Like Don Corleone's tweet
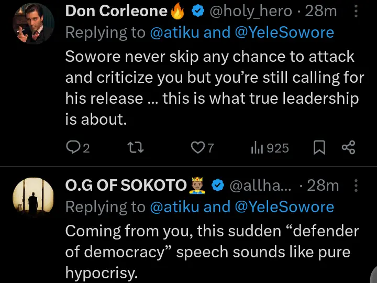 click(x=197, y=148)
